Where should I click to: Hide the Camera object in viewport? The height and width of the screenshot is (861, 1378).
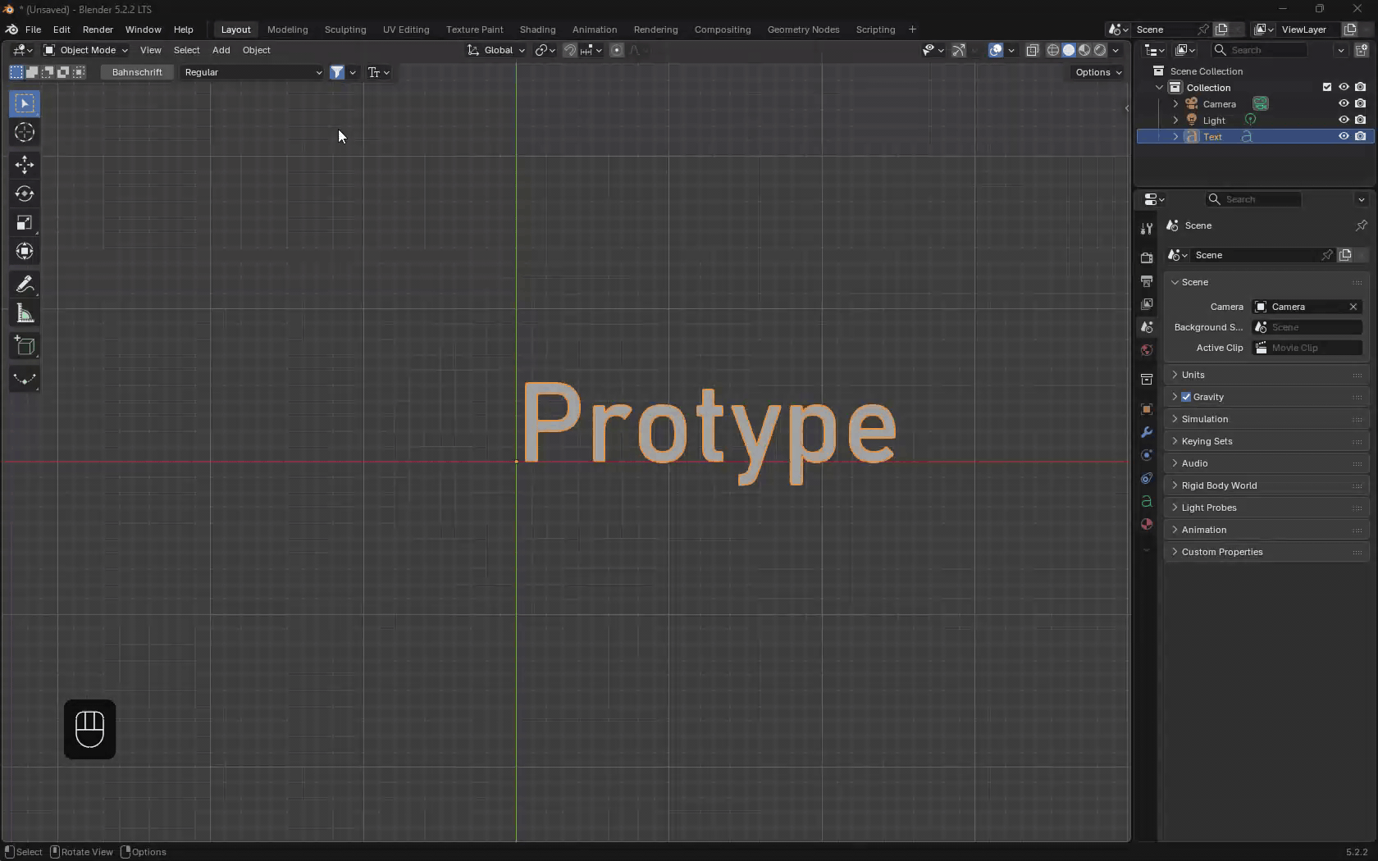1344,103
